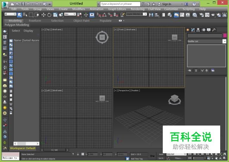Open the Hierarchy command panel tab
Viewport: 229px width, 162px height.
[x=198, y=30]
